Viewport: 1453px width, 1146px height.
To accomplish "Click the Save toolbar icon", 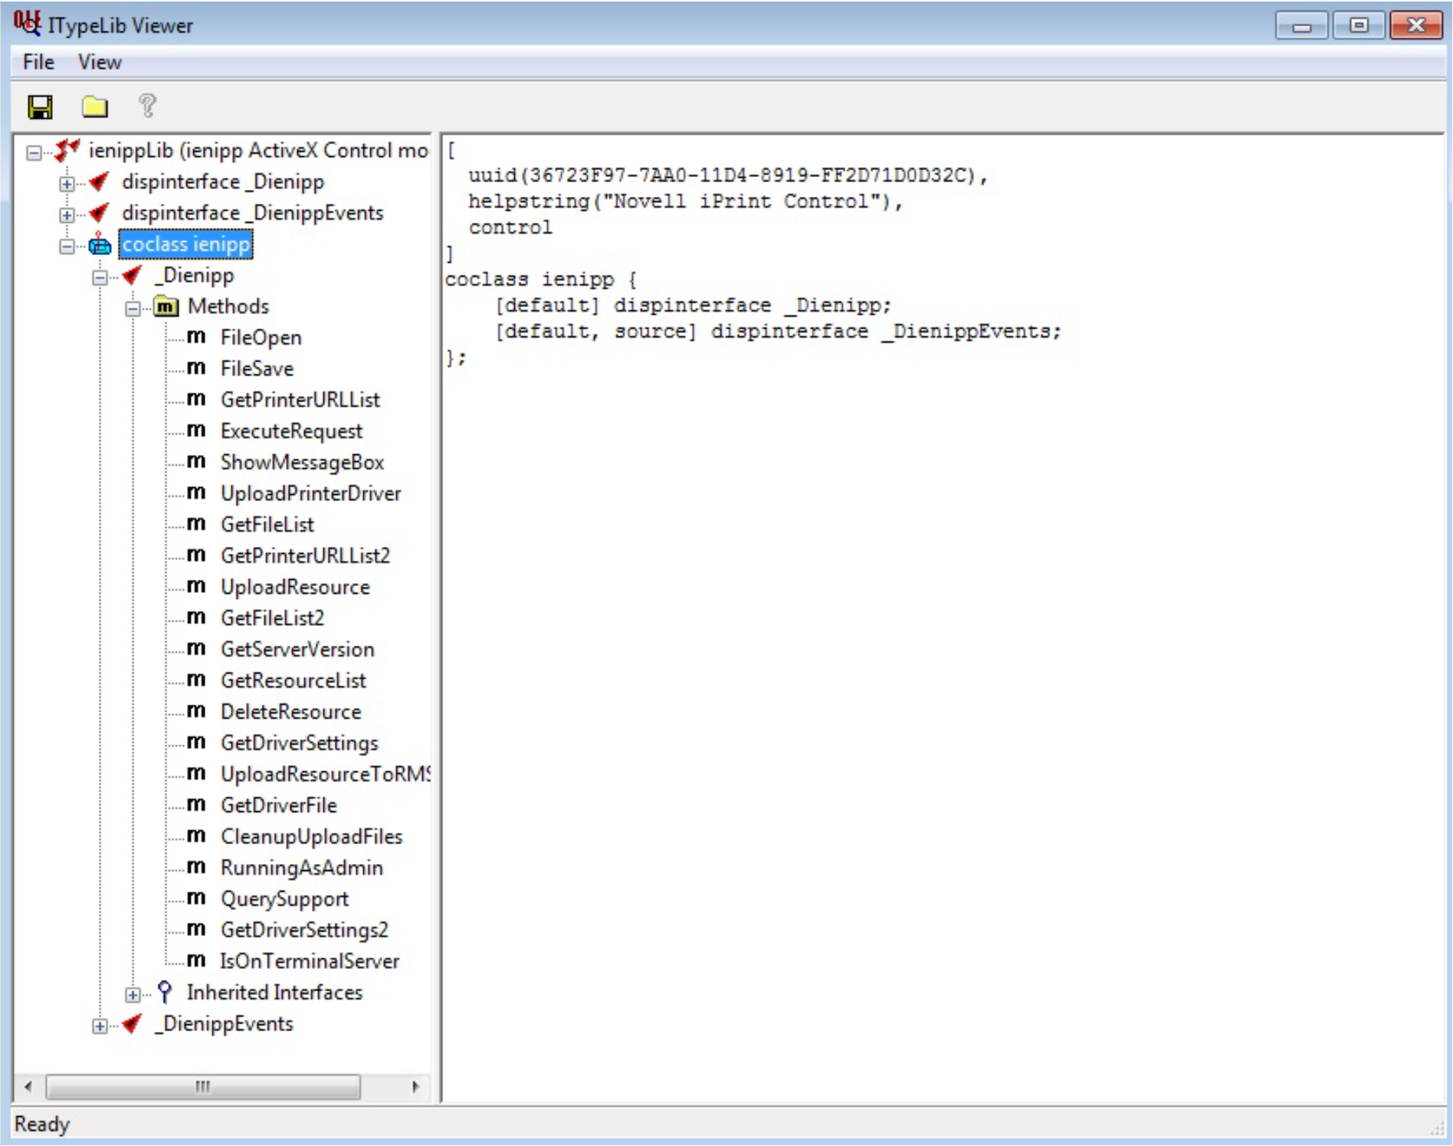I will (40, 106).
